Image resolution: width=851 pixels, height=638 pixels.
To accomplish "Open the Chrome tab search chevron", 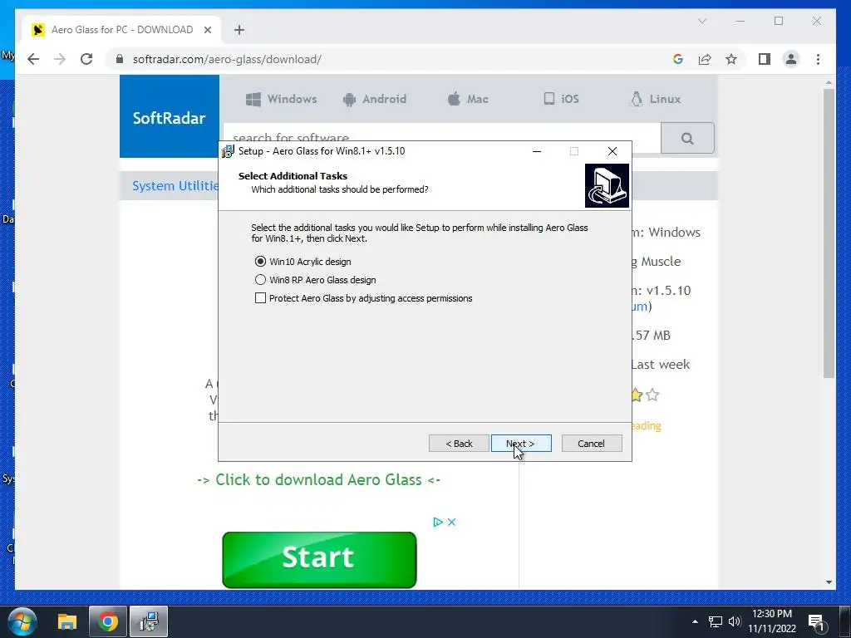I will tap(701, 21).
